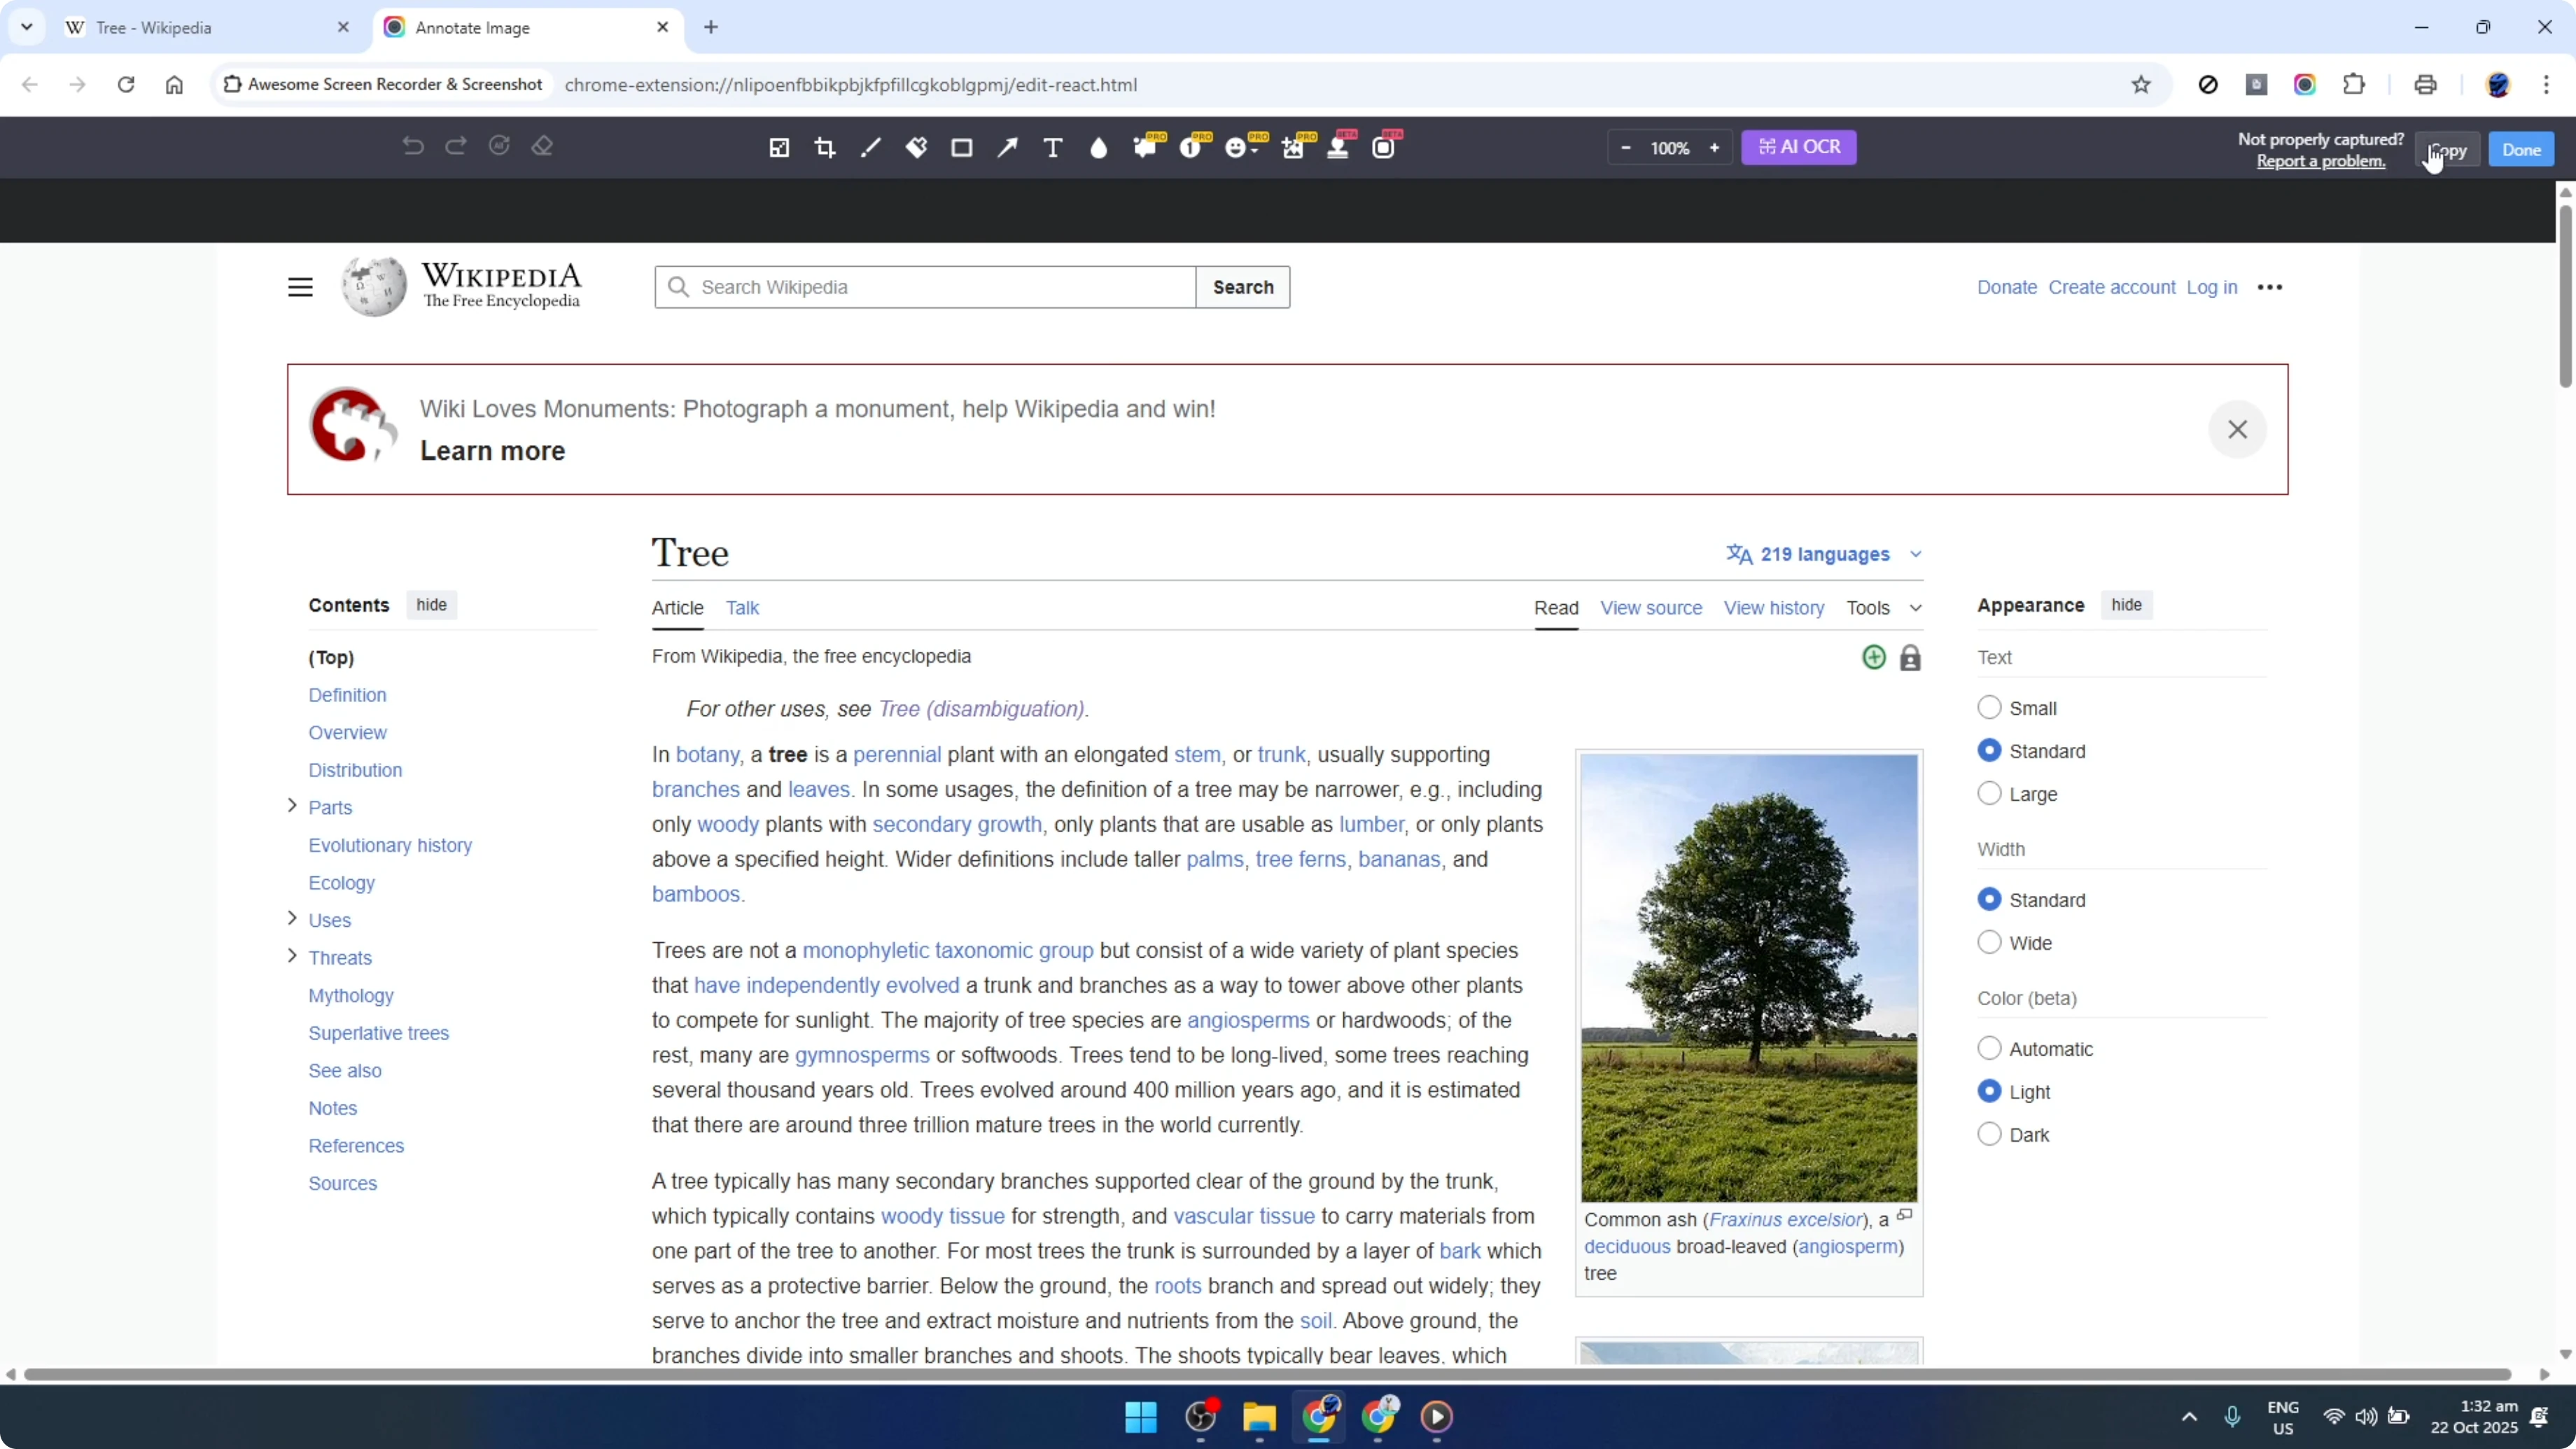Open the Superlative trees contents link
The width and height of the screenshot is (2576, 1449).
378,1033
